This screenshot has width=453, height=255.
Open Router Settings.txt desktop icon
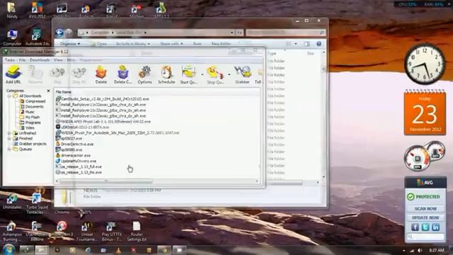click(x=137, y=232)
